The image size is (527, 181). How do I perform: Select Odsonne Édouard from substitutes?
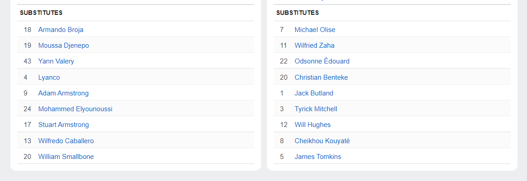point(322,61)
